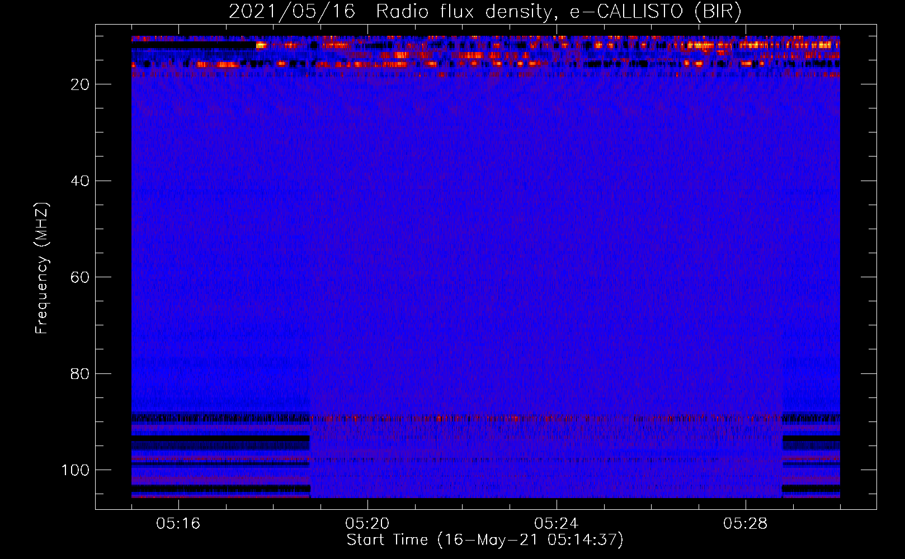Click the 05:16 time tick label

[x=178, y=524]
